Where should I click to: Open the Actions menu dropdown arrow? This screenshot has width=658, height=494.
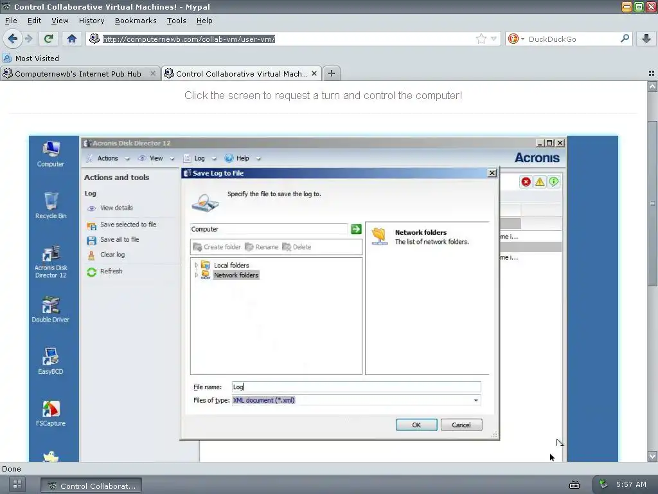127,159
